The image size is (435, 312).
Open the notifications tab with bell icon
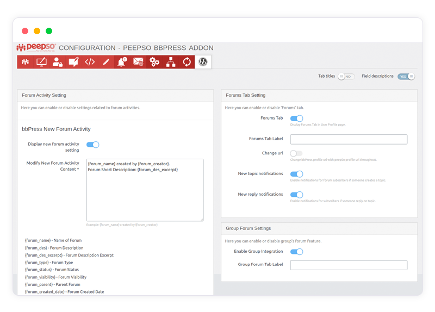coord(122,62)
